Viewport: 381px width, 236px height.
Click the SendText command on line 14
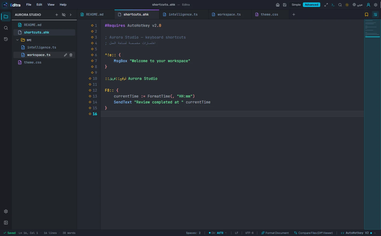[123, 102]
